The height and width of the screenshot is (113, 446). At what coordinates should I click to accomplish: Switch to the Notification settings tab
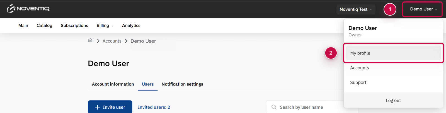tap(182, 84)
